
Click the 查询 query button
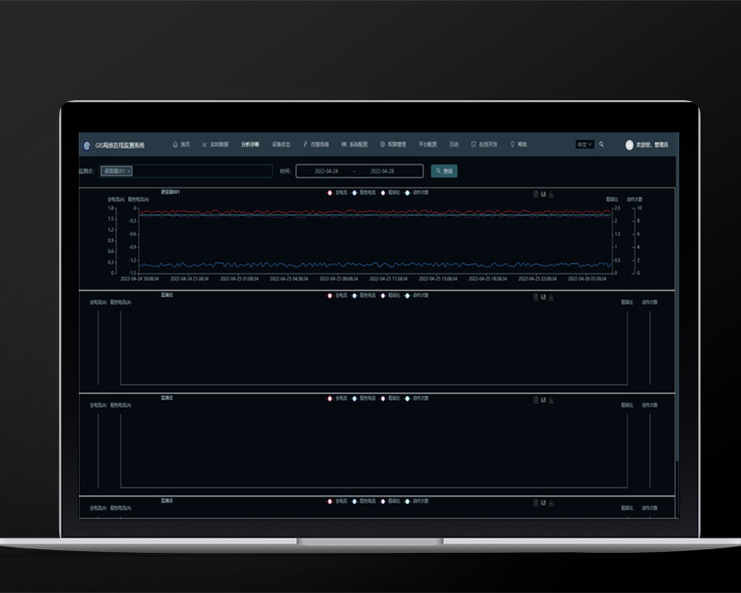point(444,171)
